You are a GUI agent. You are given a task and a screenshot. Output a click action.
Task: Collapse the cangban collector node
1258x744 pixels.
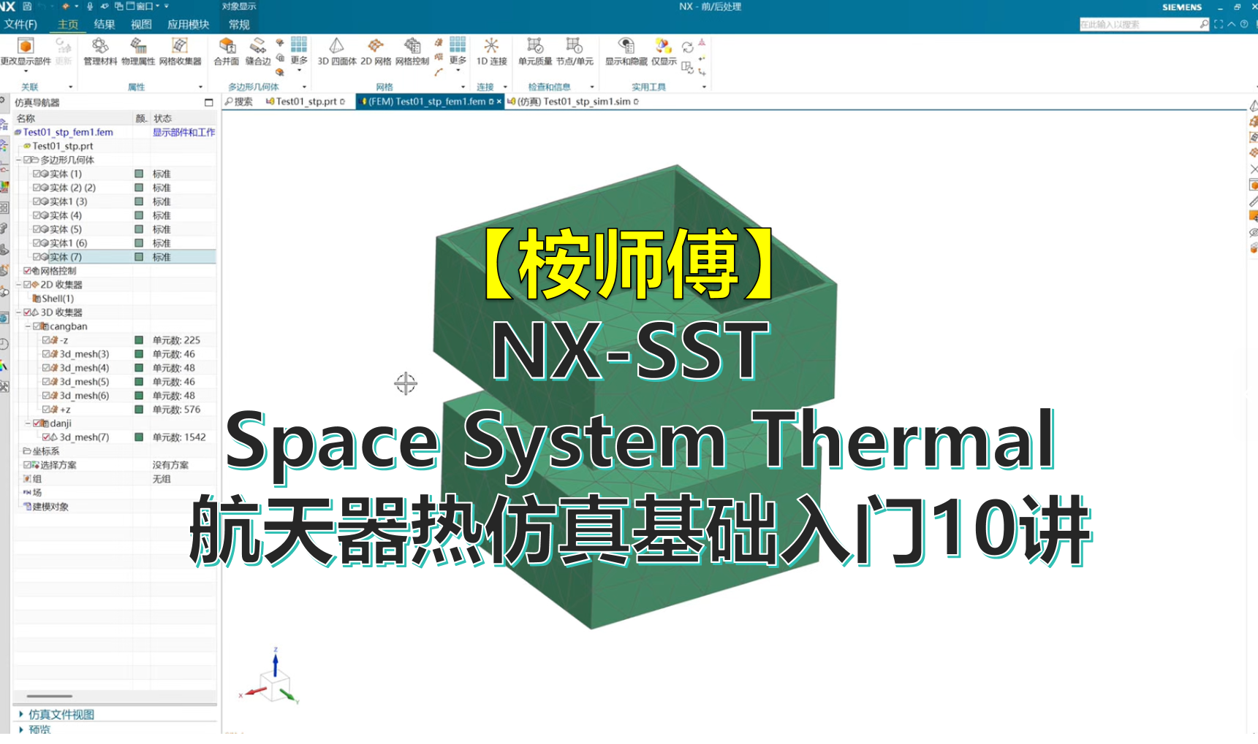(x=28, y=326)
